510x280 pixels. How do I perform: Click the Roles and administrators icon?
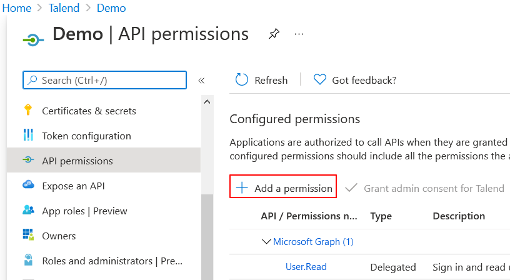28,261
